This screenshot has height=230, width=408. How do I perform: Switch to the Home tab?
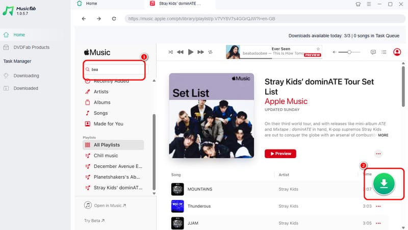click(x=87, y=4)
